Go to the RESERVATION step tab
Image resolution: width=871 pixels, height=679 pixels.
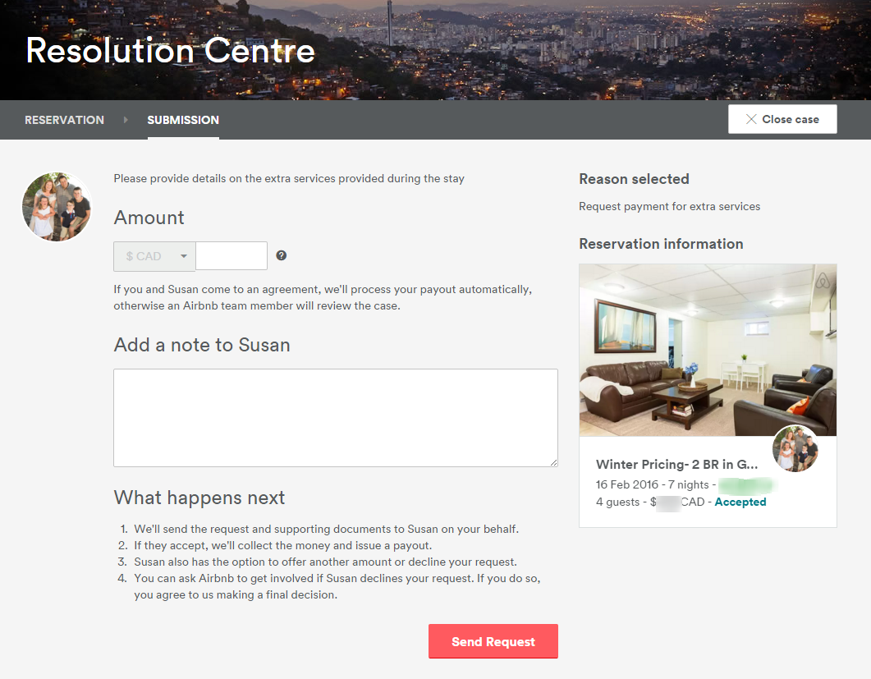pos(64,120)
